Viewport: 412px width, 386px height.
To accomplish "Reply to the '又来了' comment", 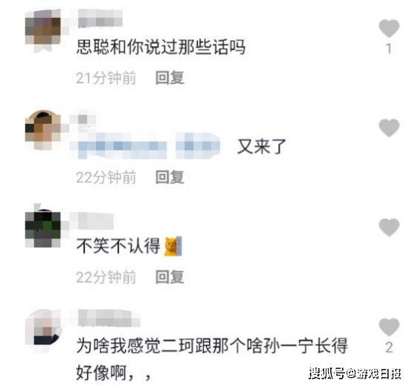I will click(x=170, y=177).
